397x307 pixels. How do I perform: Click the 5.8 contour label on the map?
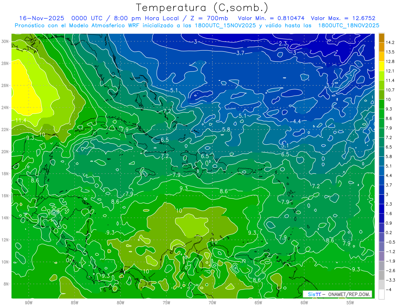pyautogui.click(x=226, y=129)
